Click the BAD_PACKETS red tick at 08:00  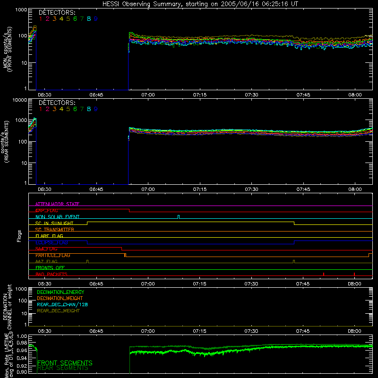[x=354, y=274]
